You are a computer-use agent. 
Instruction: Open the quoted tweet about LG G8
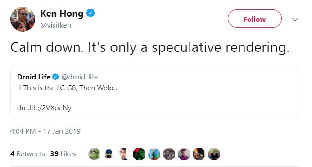(x=154, y=92)
